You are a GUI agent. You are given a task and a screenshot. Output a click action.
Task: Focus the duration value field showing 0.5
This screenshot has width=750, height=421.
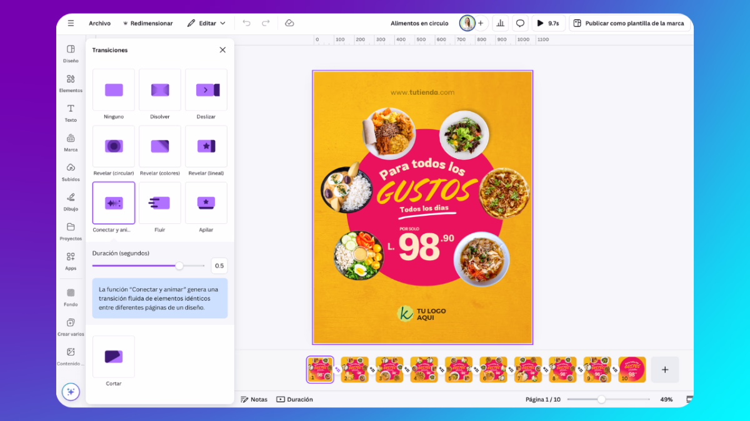click(219, 266)
